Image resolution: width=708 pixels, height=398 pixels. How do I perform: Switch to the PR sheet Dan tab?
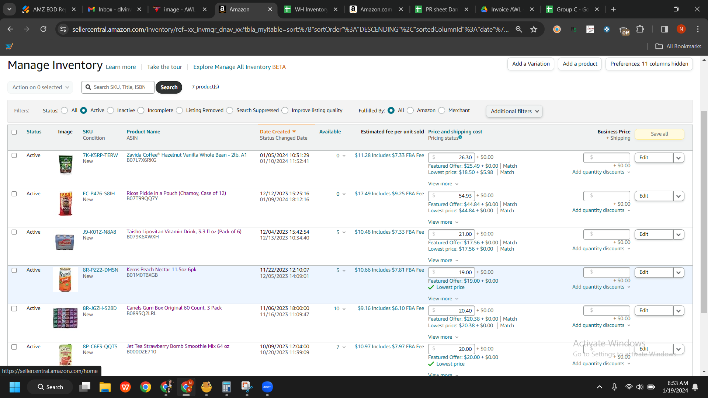click(442, 9)
